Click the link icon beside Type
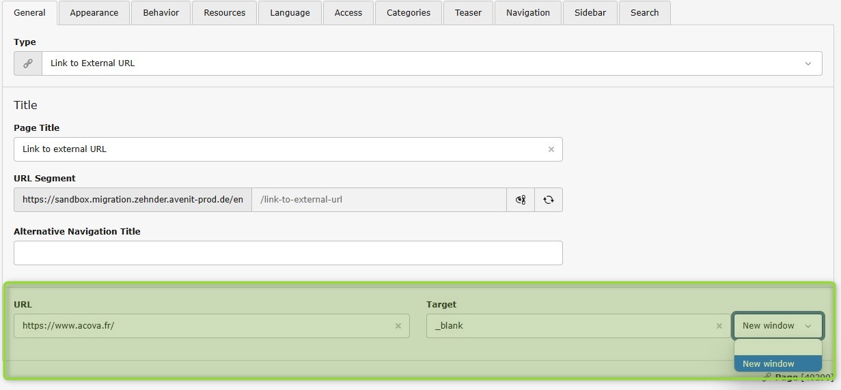Screen dimensions: 841x390 28,63
